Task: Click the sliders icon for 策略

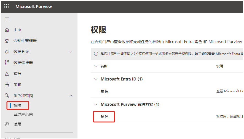Action: (7, 85)
